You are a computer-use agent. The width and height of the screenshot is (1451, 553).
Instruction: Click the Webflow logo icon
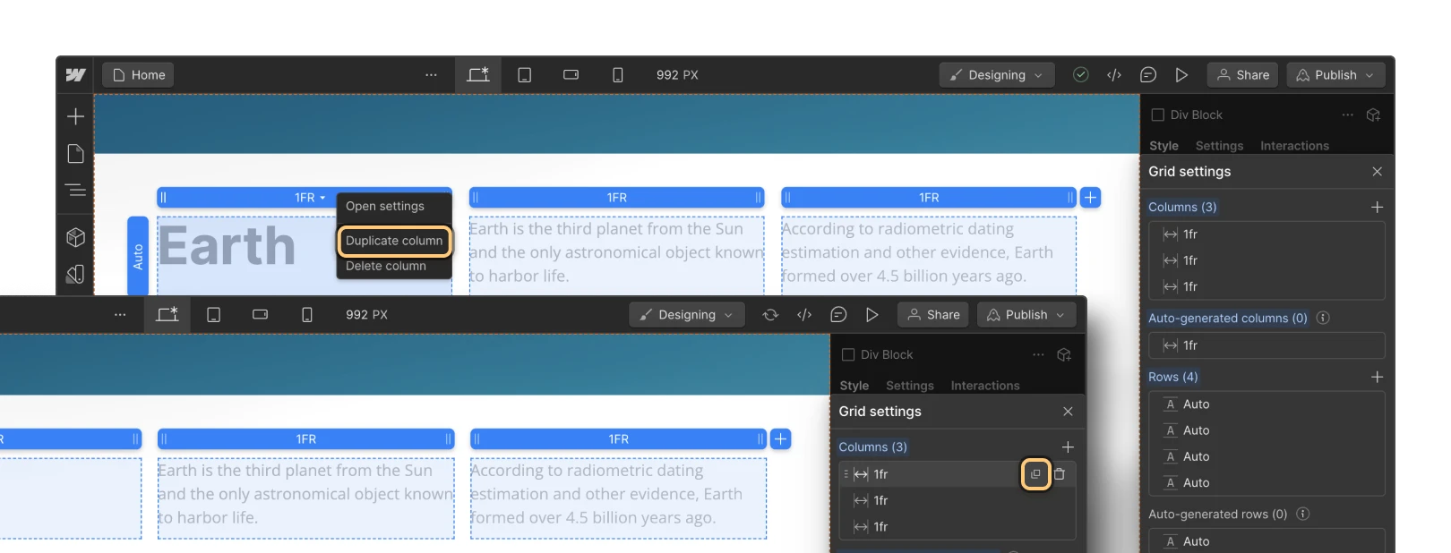tap(76, 75)
